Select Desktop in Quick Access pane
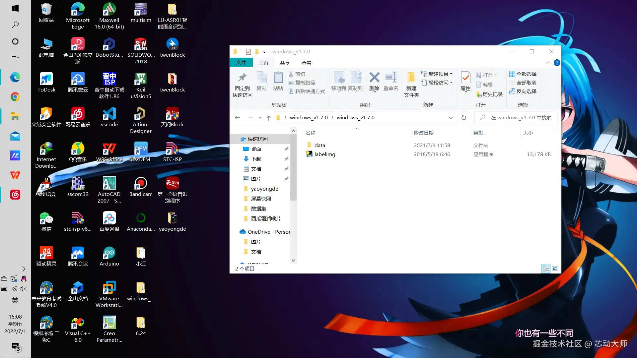Image resolution: width=637 pixels, height=358 pixels. click(256, 149)
